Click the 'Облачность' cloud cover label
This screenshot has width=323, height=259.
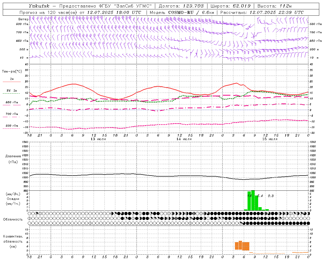tap(13, 219)
